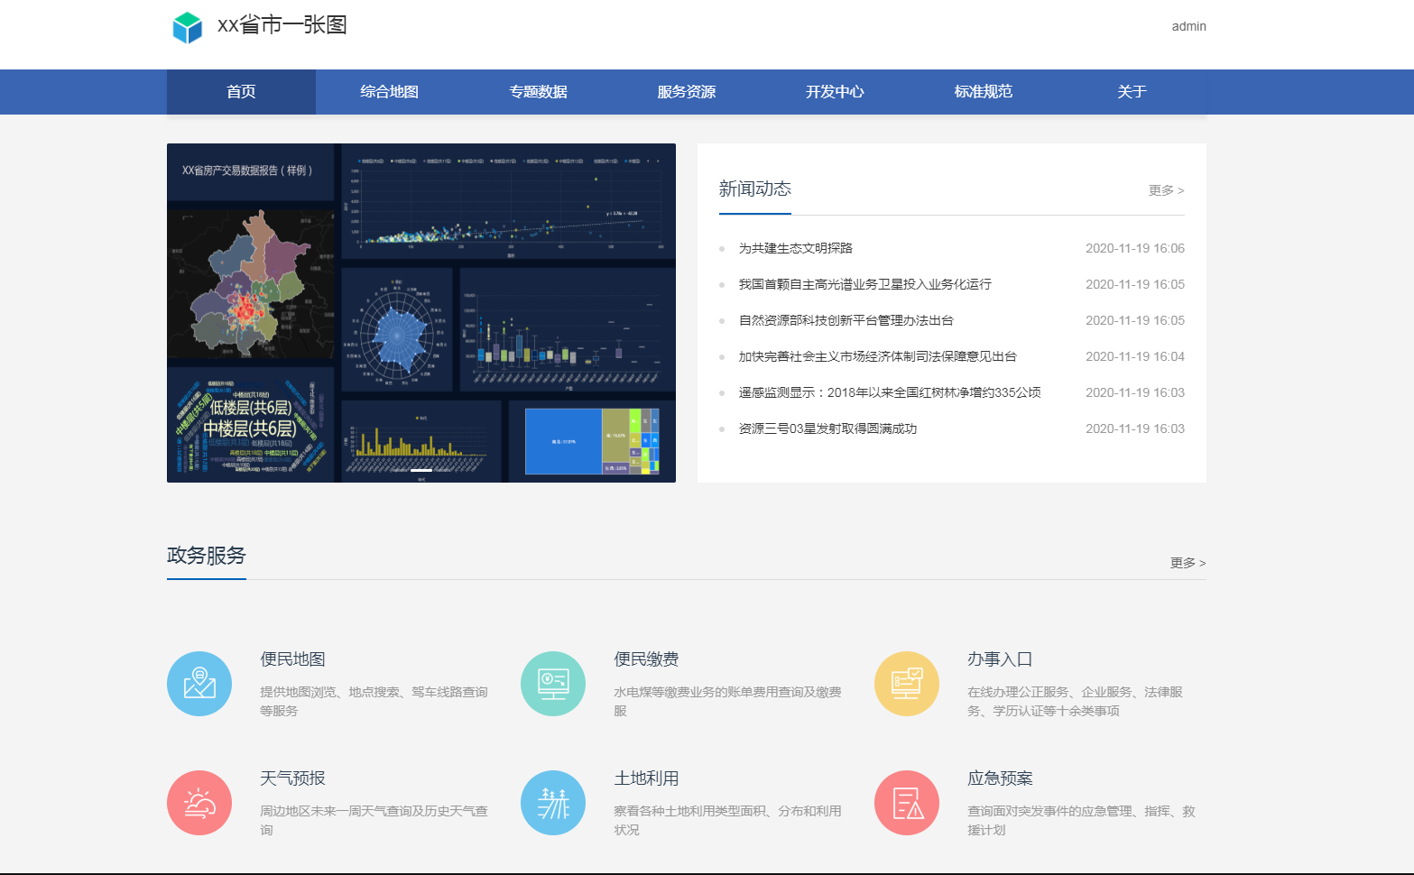Select the 应急预案 emergency plan icon
Image resolution: width=1414 pixels, height=875 pixels.
(x=907, y=802)
